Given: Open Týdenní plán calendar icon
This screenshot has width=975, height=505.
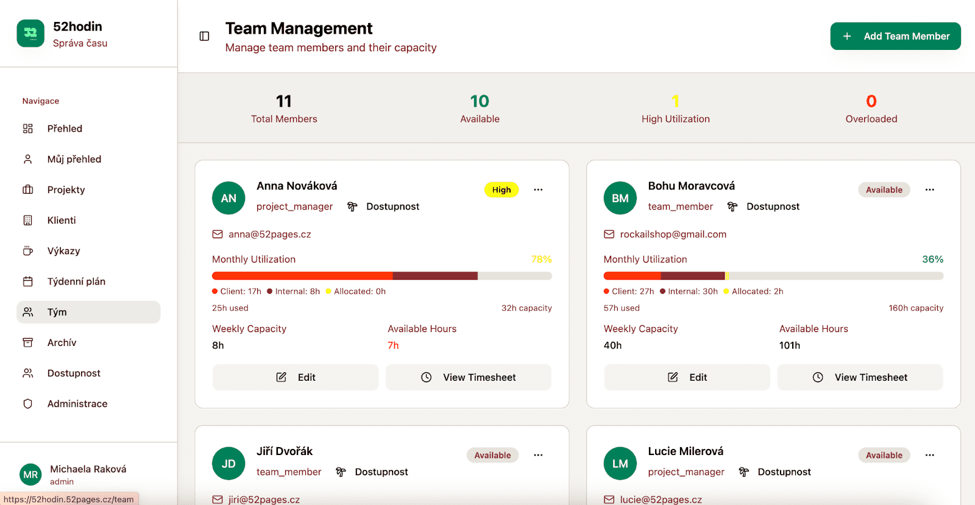Looking at the screenshot, I should click(28, 281).
